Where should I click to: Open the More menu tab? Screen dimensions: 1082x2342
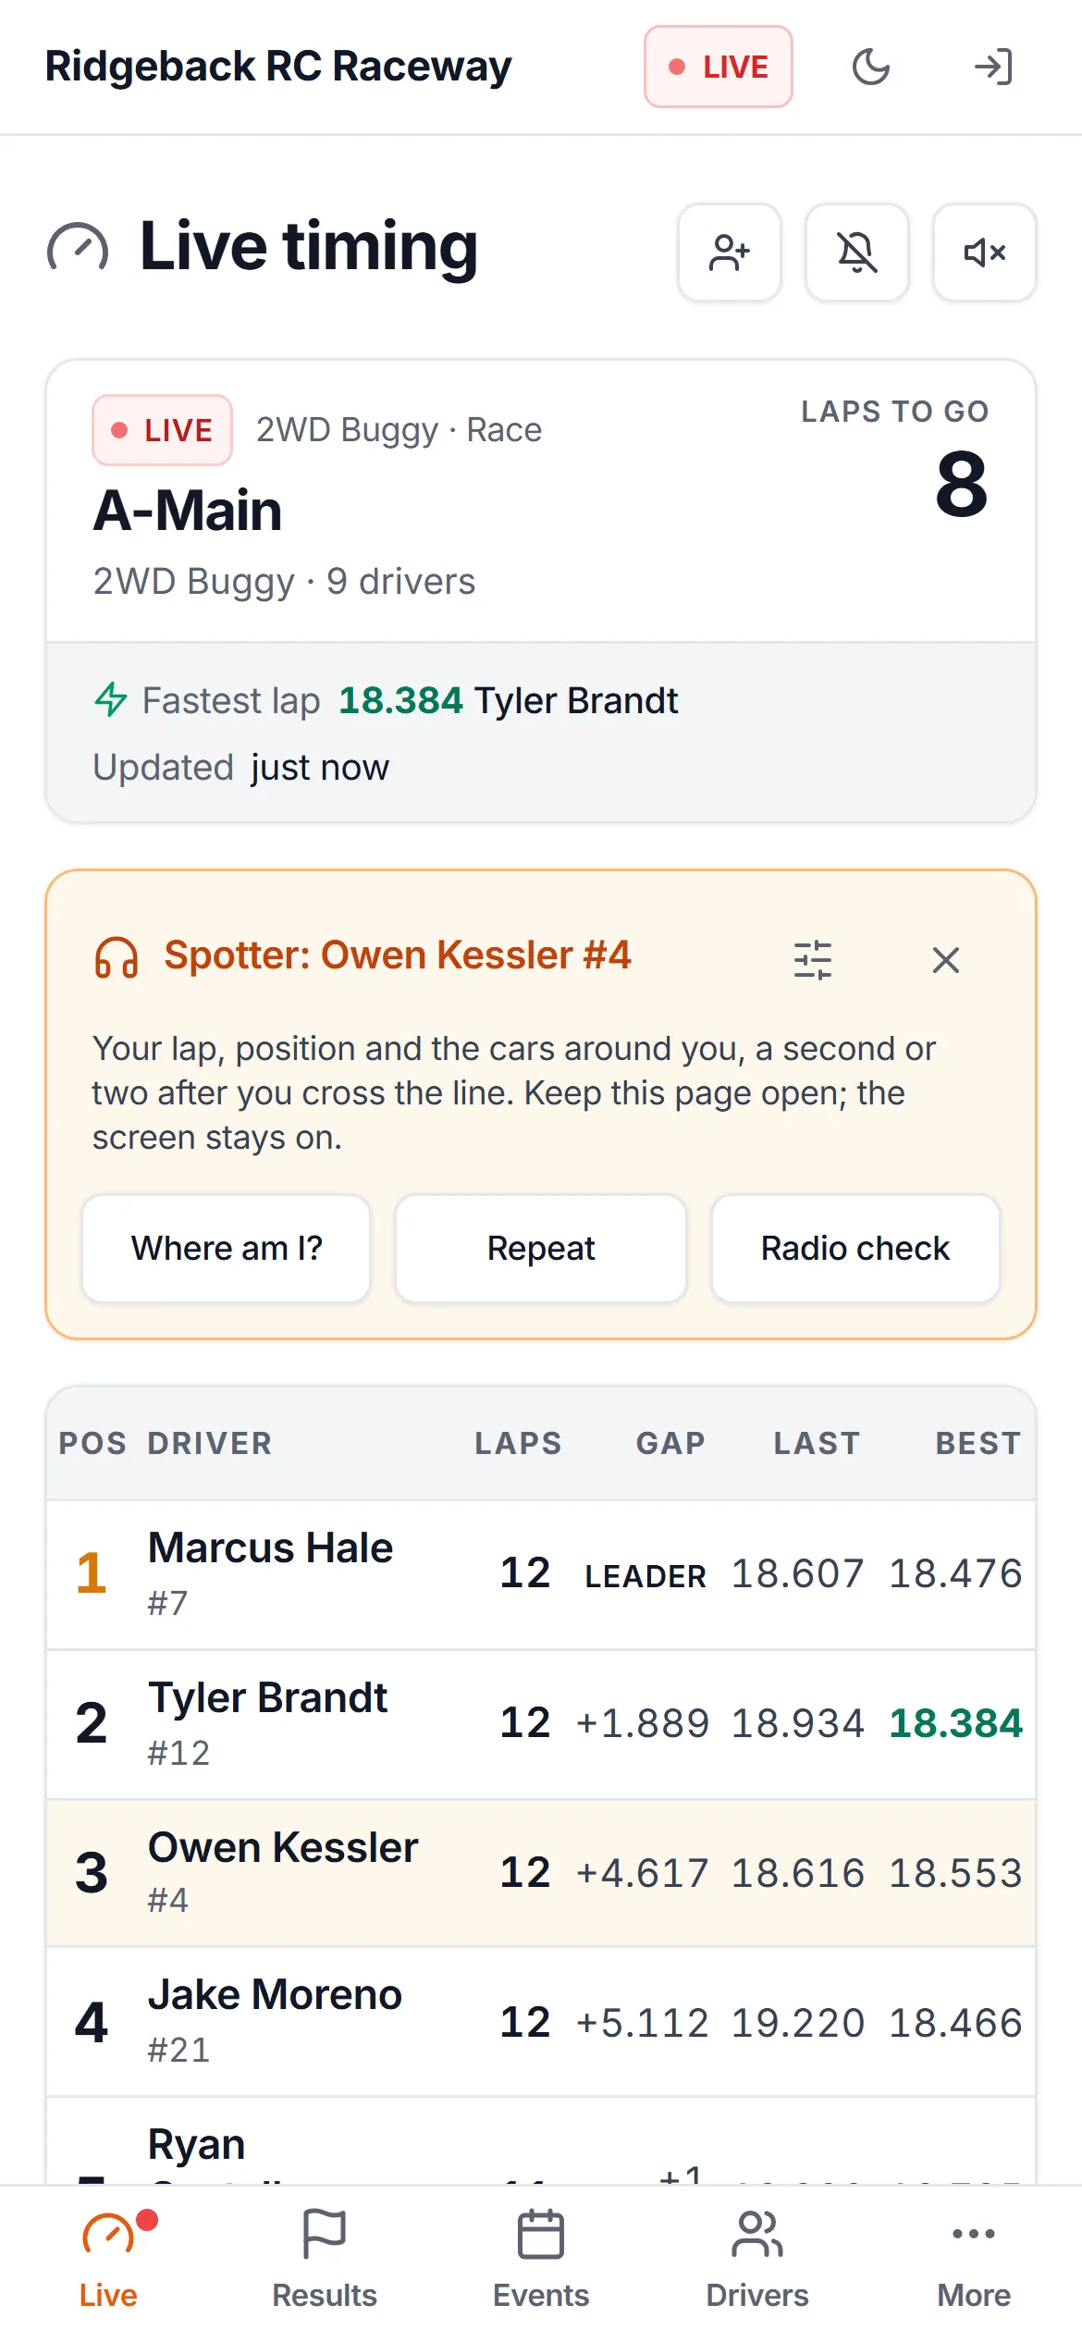pos(974,2261)
